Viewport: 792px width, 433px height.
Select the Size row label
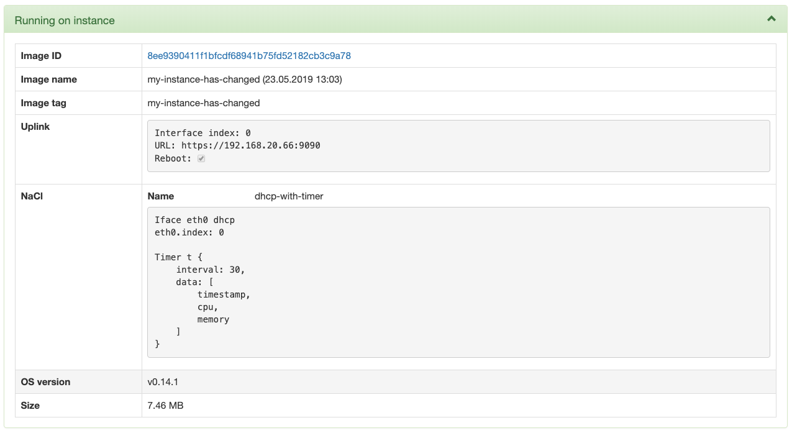[30, 406]
